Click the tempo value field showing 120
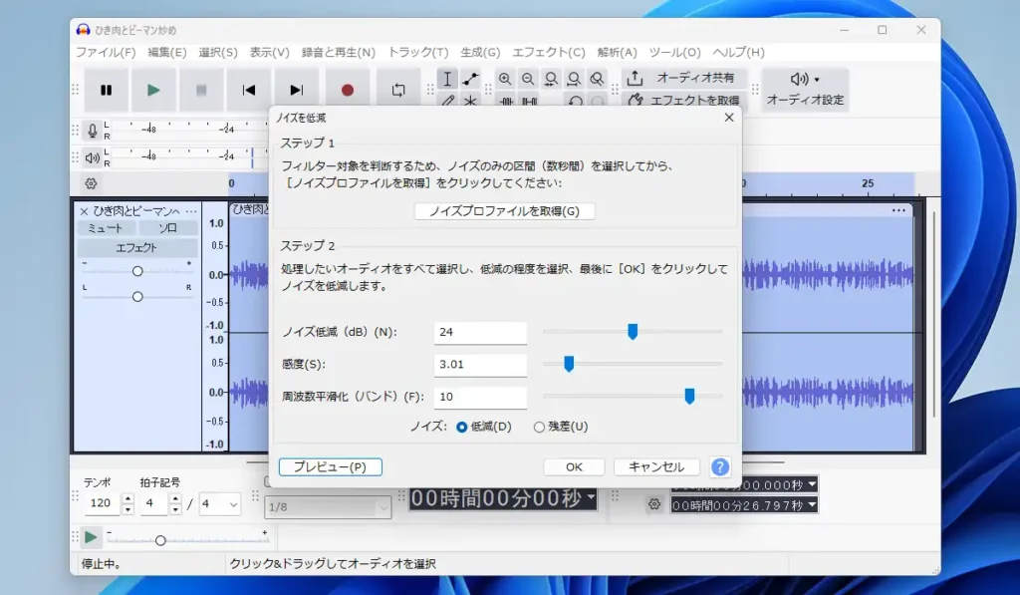This screenshot has height=595, width=1020. coord(103,503)
